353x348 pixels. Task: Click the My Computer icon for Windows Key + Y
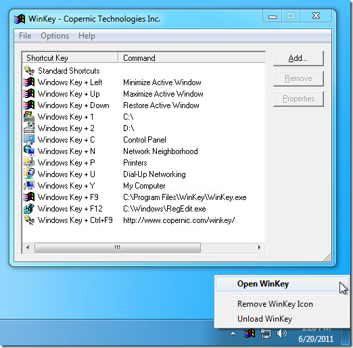[x=29, y=185]
